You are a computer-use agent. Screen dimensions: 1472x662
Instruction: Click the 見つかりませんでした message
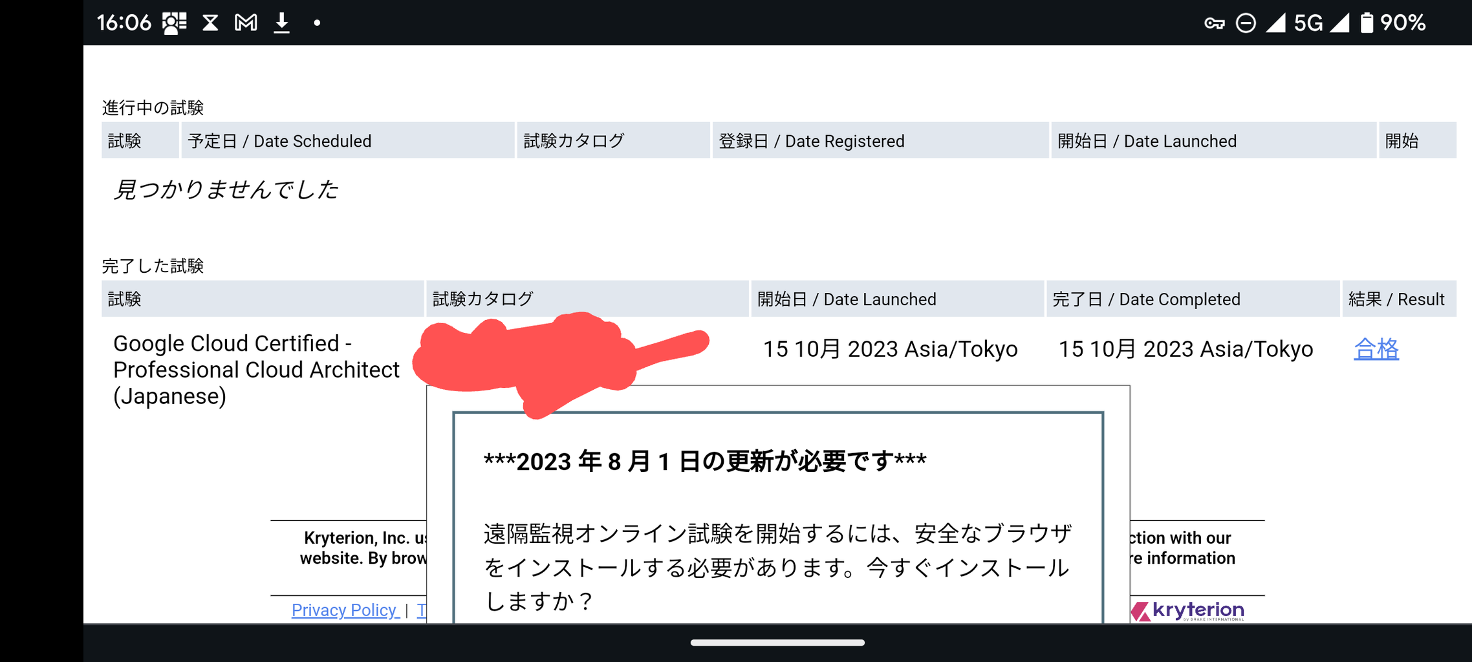pyautogui.click(x=226, y=189)
